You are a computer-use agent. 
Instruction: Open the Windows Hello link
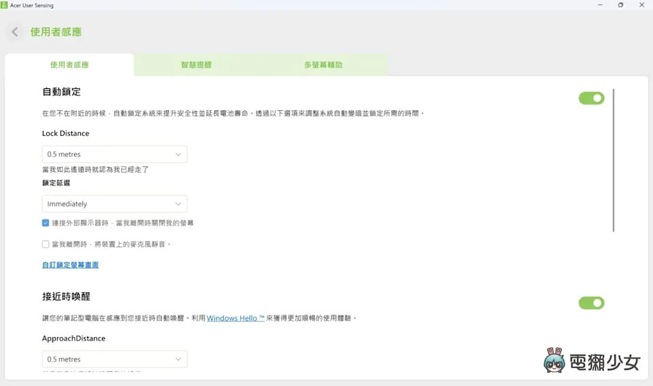click(x=235, y=318)
